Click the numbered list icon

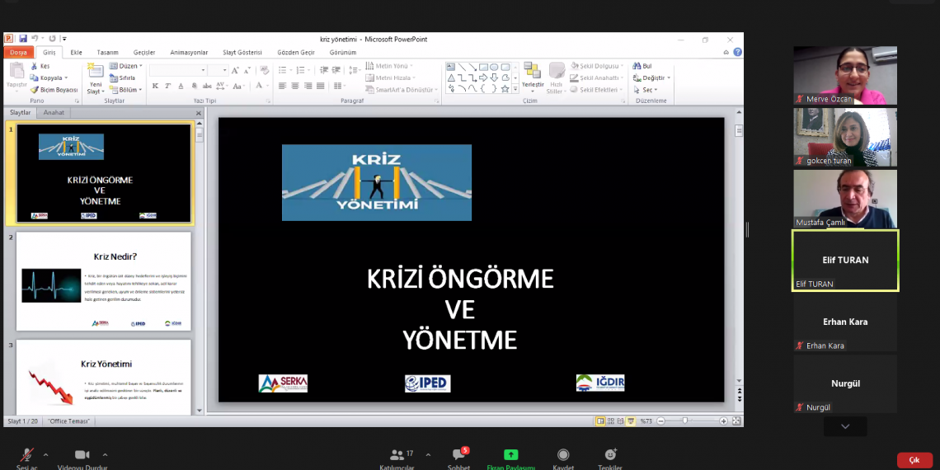(x=302, y=70)
